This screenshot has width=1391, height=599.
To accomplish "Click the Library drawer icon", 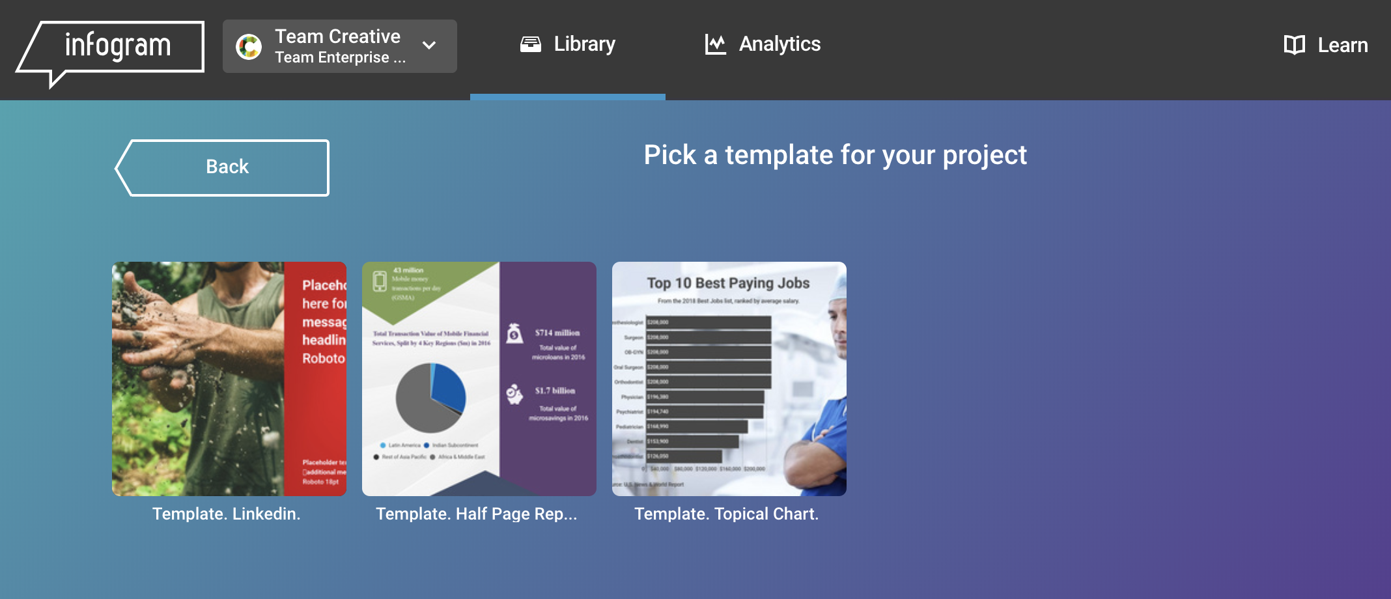I will [530, 44].
